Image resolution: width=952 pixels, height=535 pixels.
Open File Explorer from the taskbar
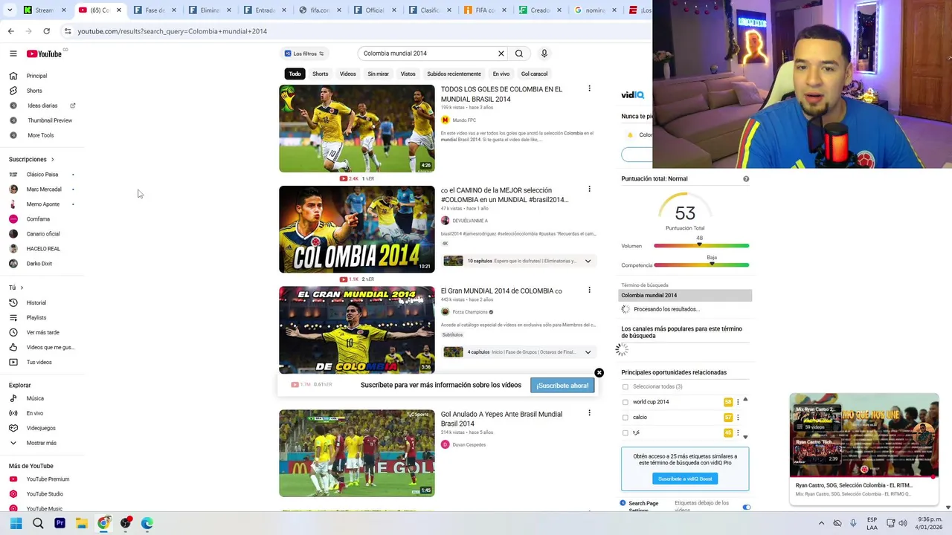82,523
